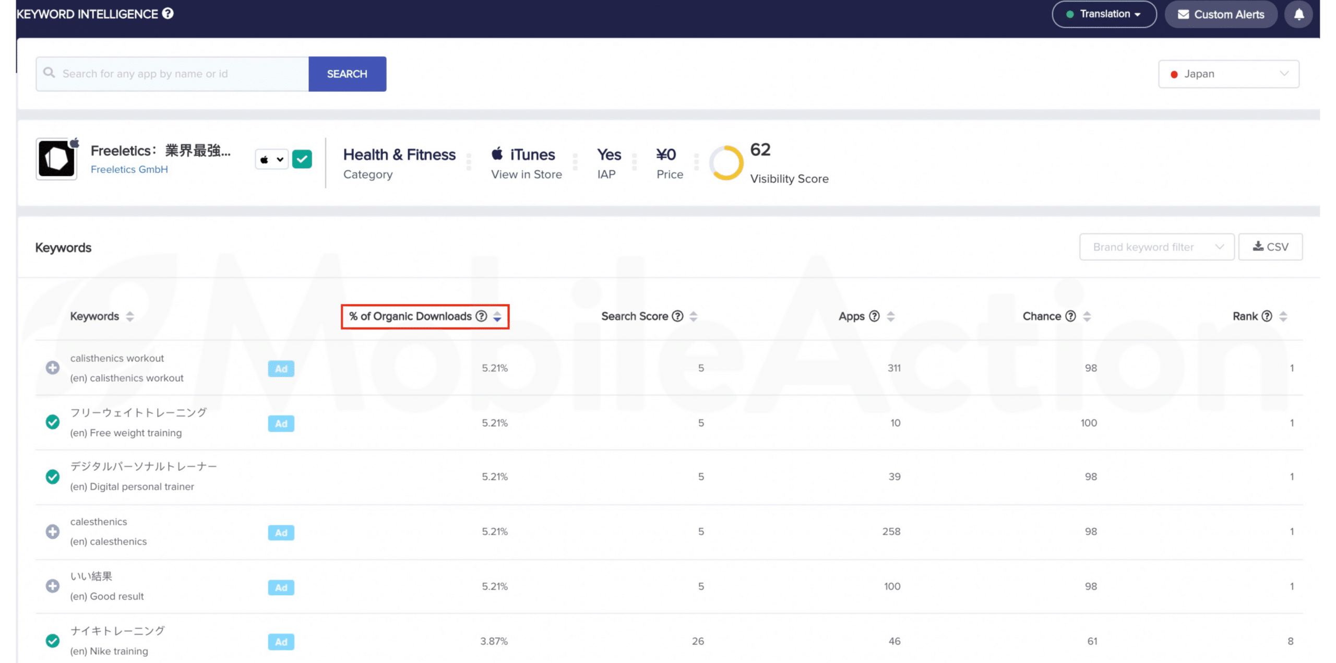The image size is (1336, 663).
Task: Untrack the Digital personal trainer keyword checkmark
Action: (52, 477)
